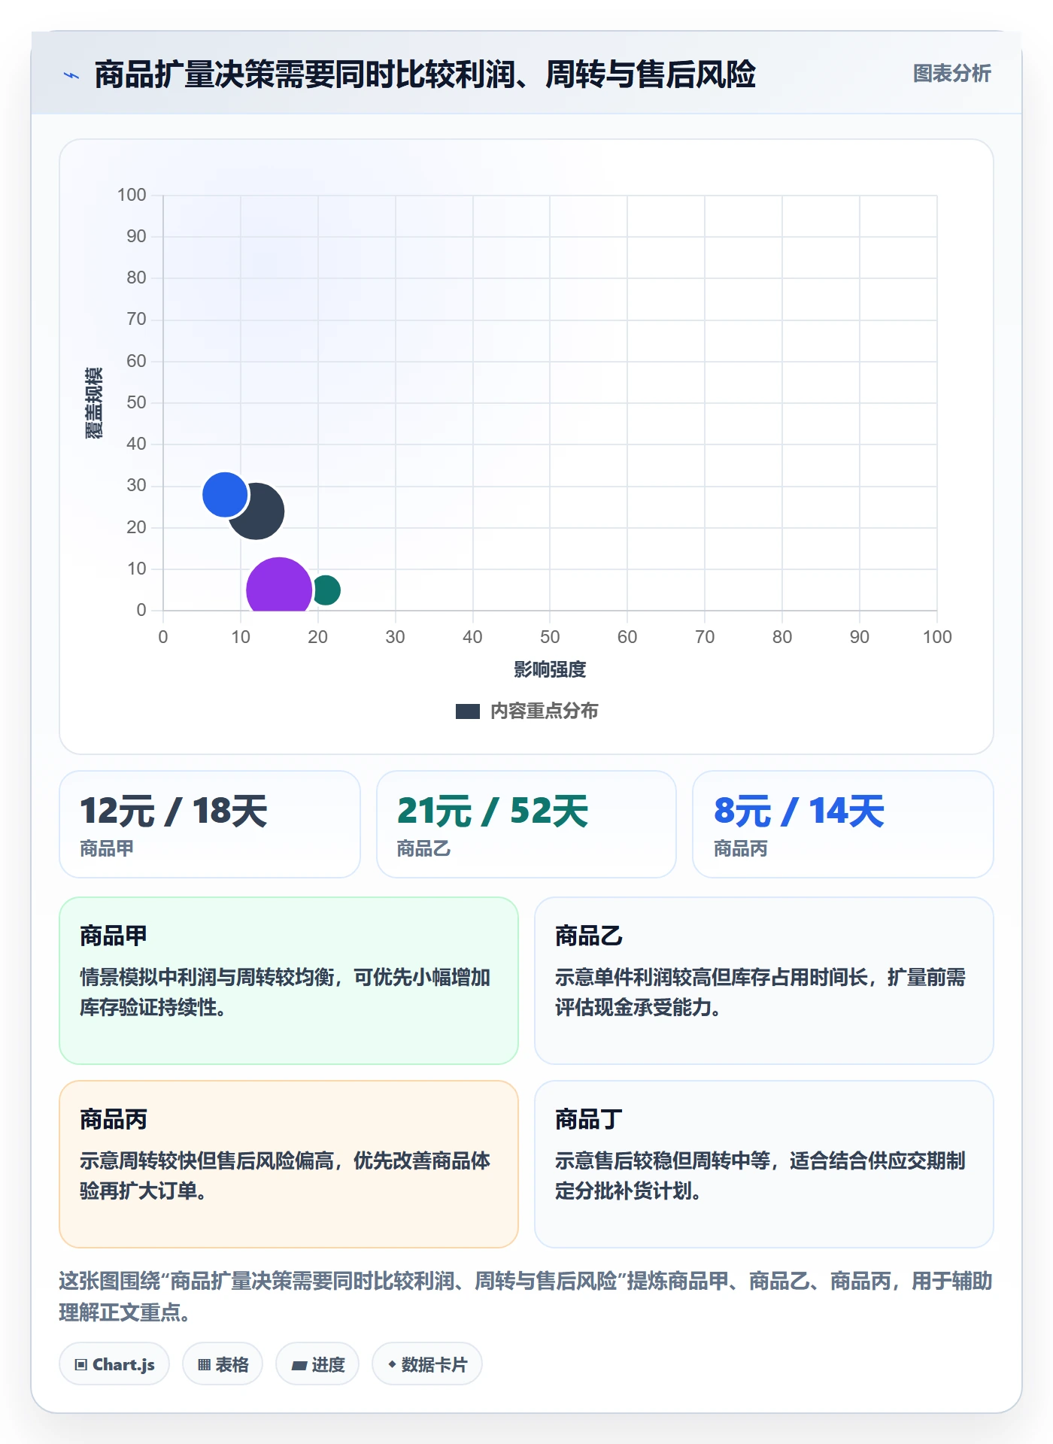The height and width of the screenshot is (1444, 1053).
Task: Click the dark navy bubble on the chart
Action: pos(259,513)
